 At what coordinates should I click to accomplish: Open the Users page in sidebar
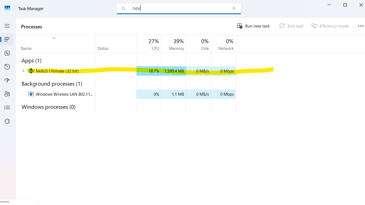7,94
